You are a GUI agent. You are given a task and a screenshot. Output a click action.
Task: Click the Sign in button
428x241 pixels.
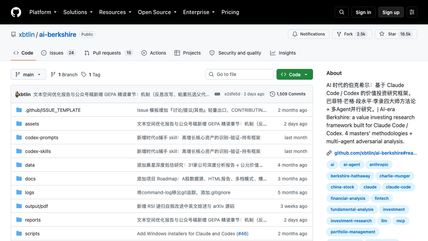[x=363, y=12]
